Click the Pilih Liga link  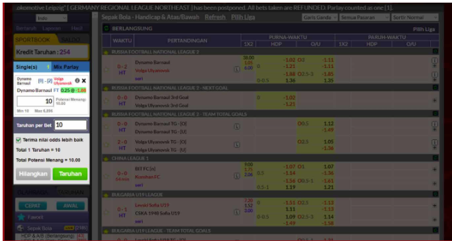pos(243,17)
